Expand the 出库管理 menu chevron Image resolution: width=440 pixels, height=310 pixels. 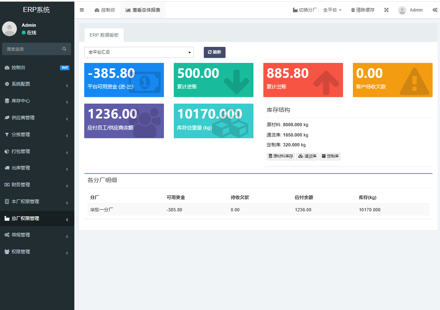(67, 169)
